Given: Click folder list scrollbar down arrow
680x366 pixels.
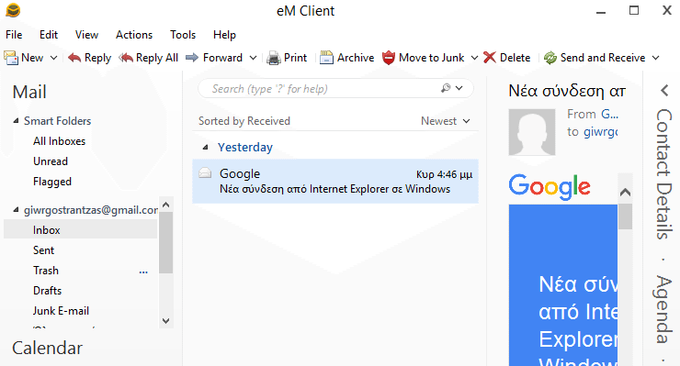Looking at the screenshot, I should click(165, 321).
